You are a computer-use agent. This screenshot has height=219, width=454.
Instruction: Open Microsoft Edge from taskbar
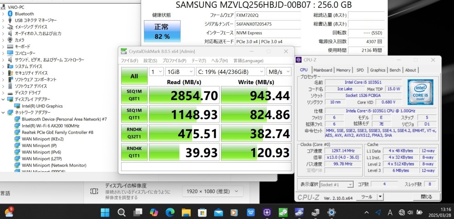click(x=170, y=212)
